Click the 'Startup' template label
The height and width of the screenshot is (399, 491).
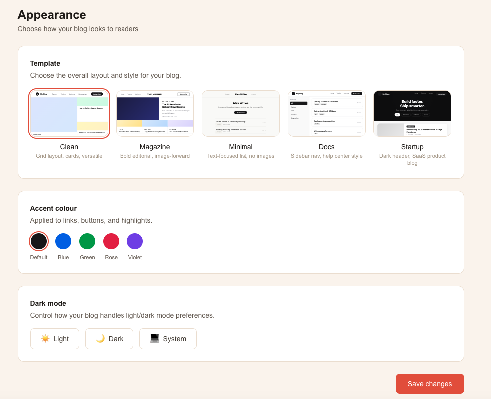(x=412, y=147)
